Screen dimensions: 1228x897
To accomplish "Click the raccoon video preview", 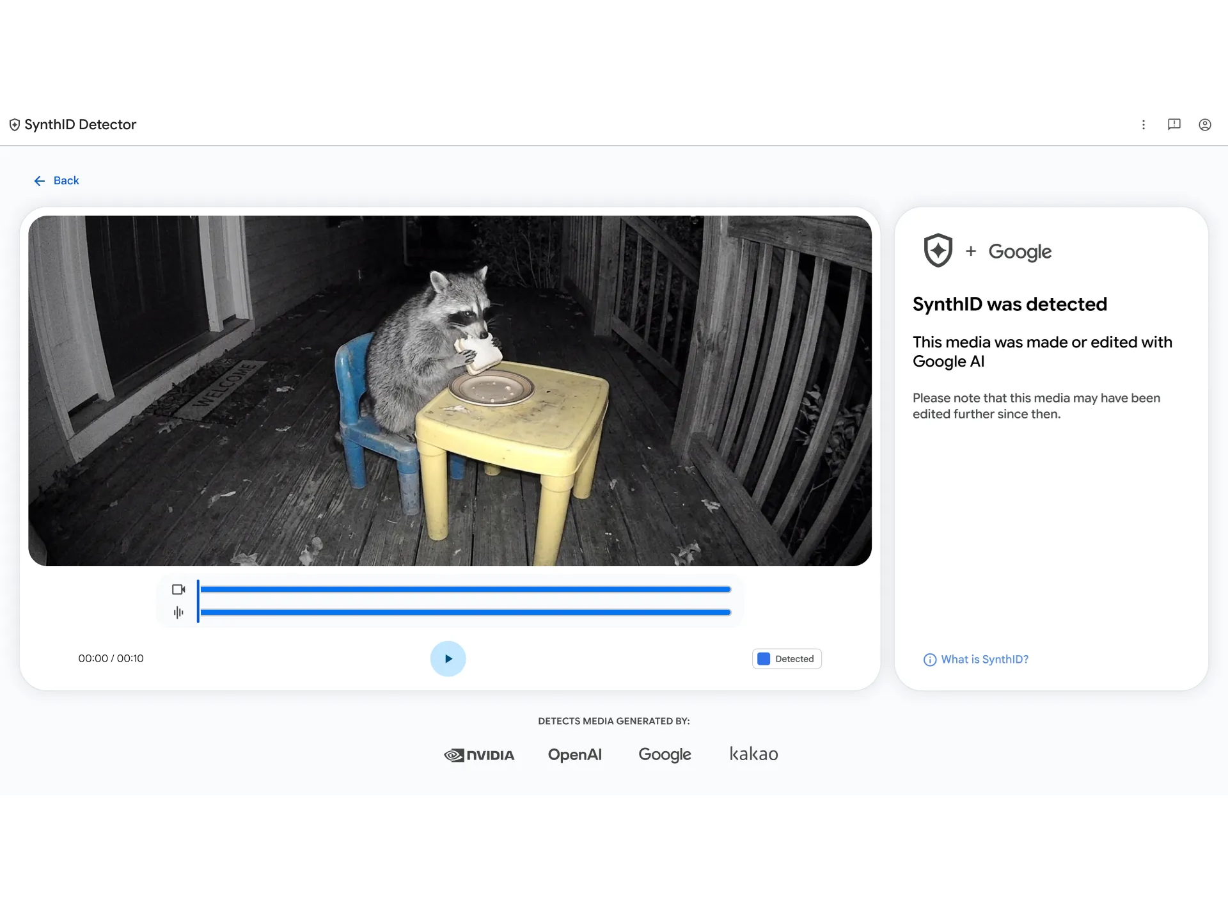I will pos(450,391).
